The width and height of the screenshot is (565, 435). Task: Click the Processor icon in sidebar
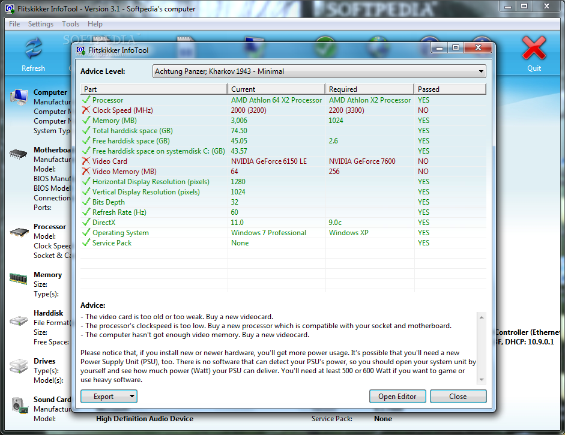19,232
